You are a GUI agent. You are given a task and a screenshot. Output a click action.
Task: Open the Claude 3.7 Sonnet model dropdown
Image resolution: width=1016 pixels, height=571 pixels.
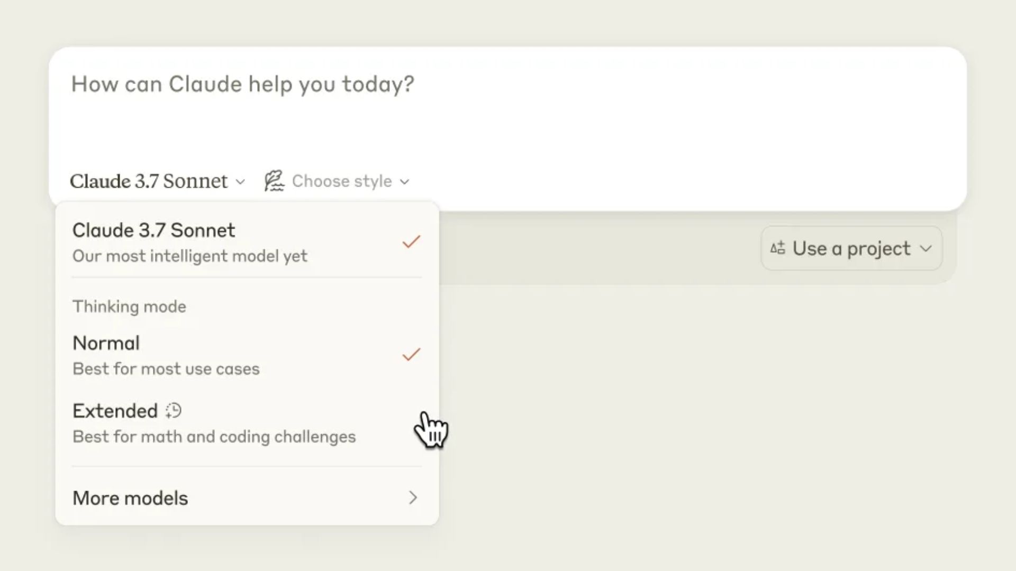tap(157, 181)
